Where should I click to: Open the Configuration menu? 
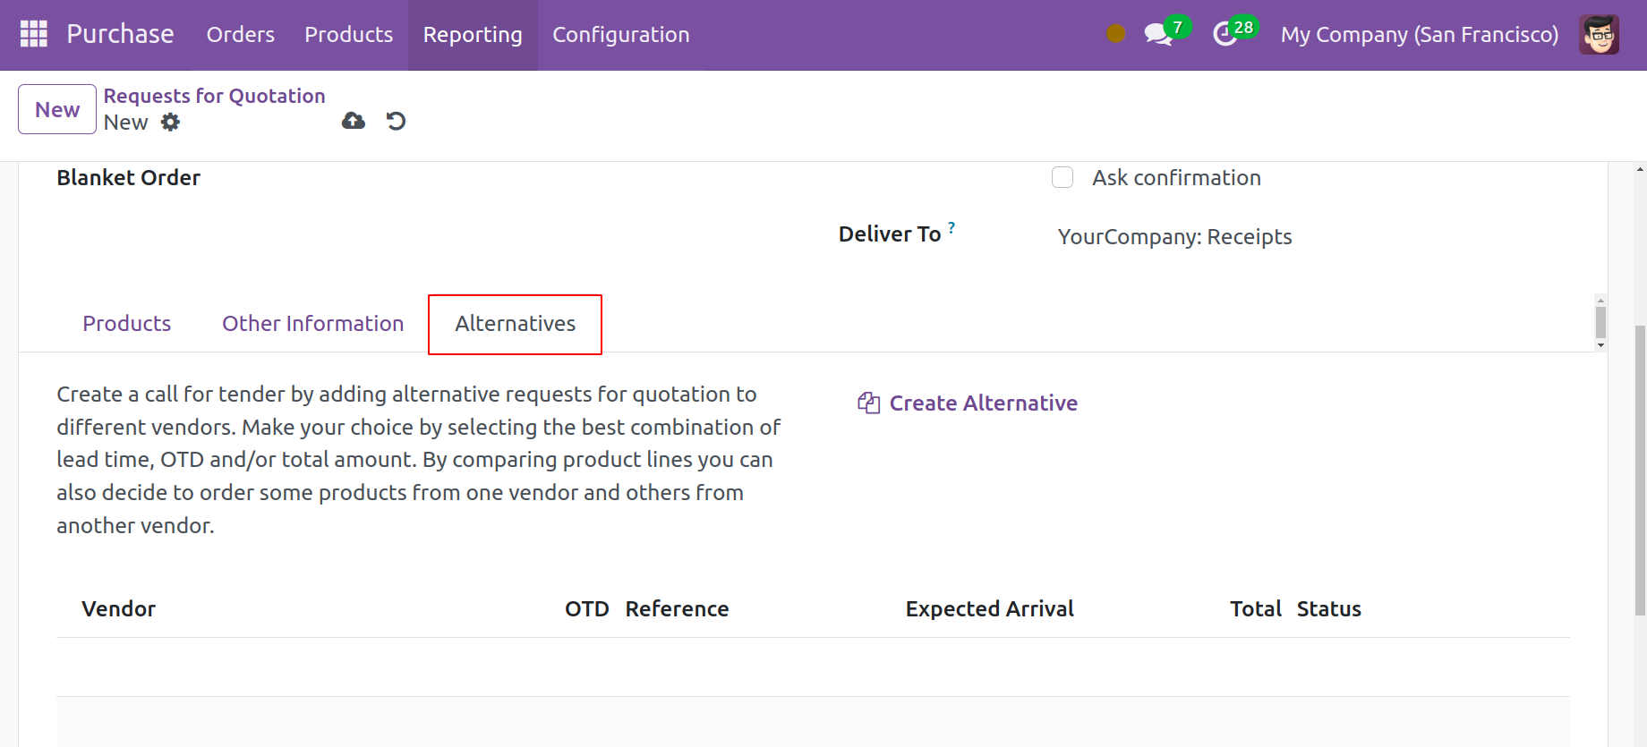pos(620,34)
